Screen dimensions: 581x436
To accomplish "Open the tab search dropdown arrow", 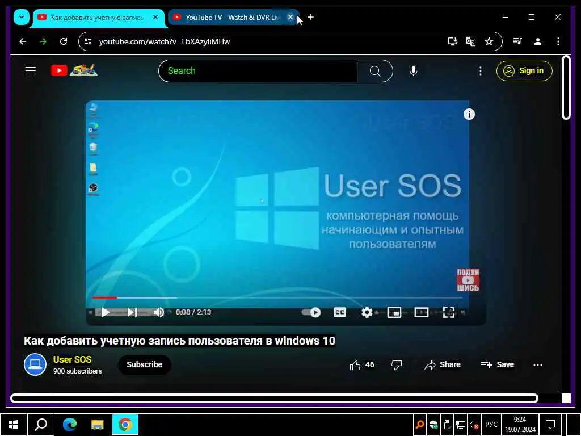I will (x=22, y=17).
